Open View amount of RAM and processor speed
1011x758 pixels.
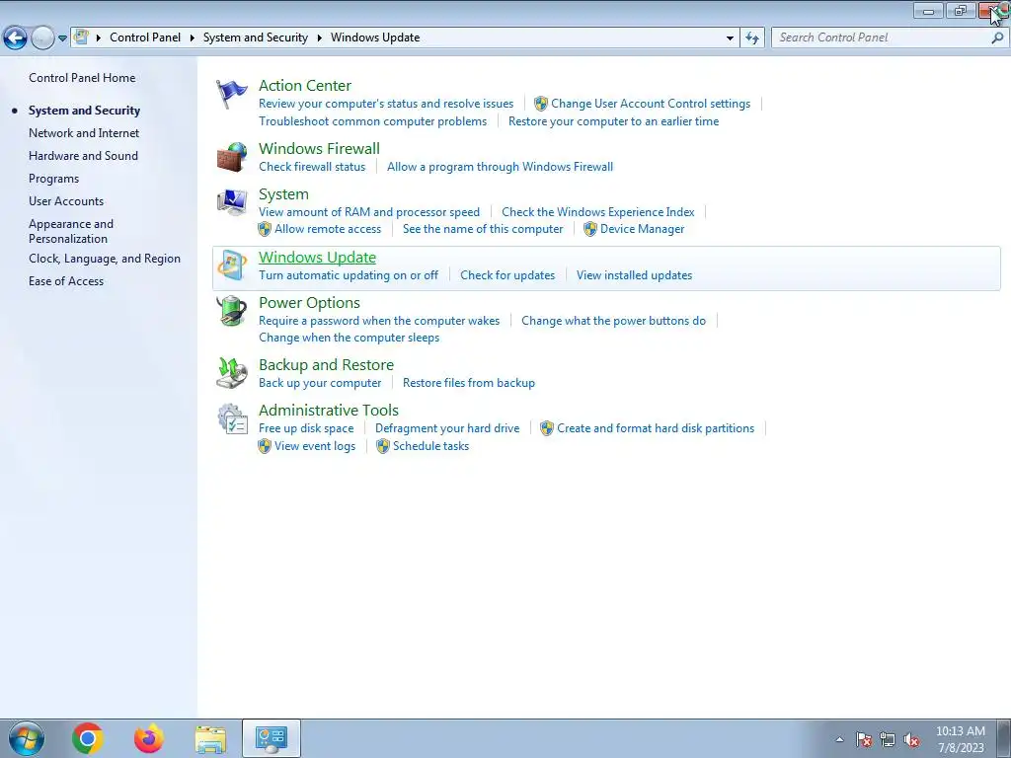pos(369,212)
